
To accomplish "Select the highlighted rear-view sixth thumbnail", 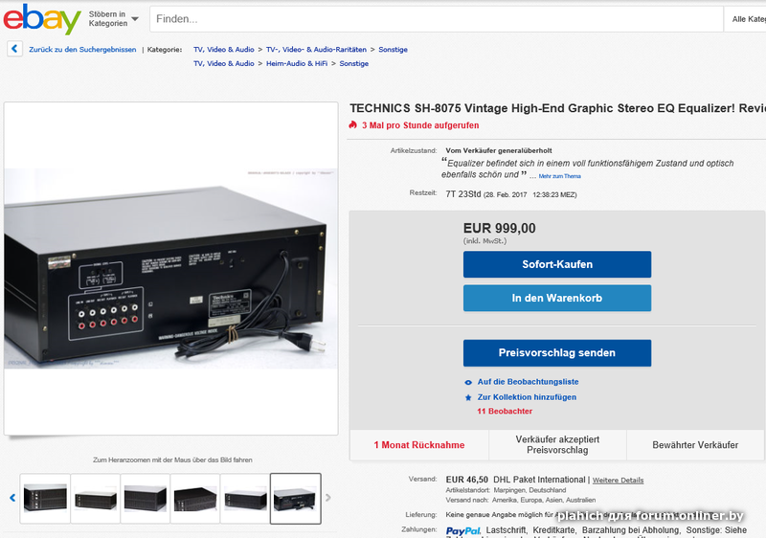I will (x=296, y=499).
